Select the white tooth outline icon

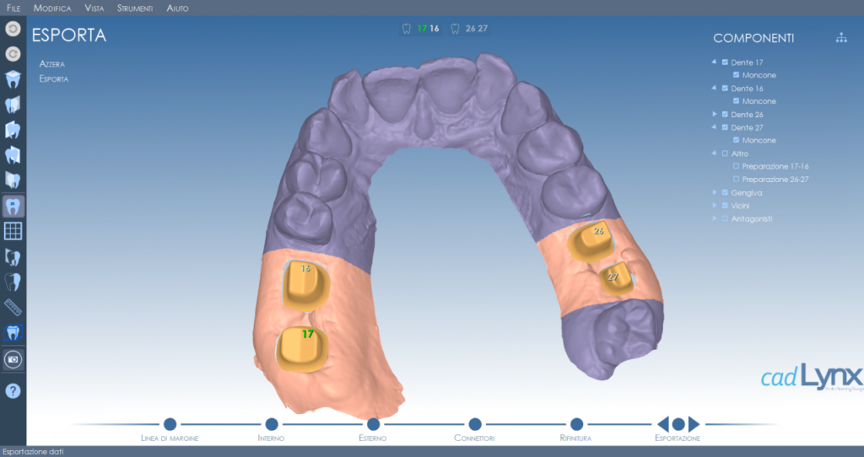13,282
